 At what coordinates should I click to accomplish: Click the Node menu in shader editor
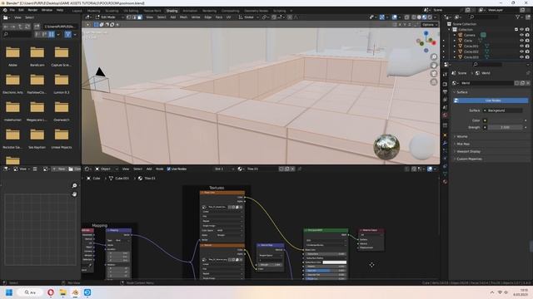tap(159, 169)
